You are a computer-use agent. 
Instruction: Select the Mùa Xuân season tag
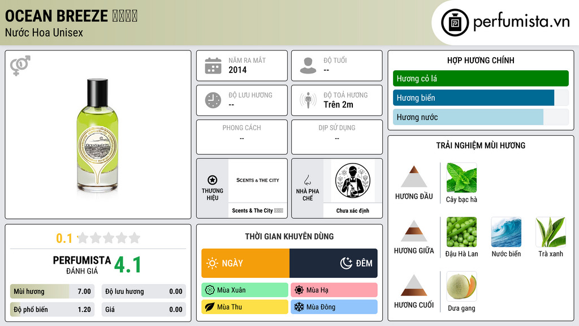click(245, 290)
